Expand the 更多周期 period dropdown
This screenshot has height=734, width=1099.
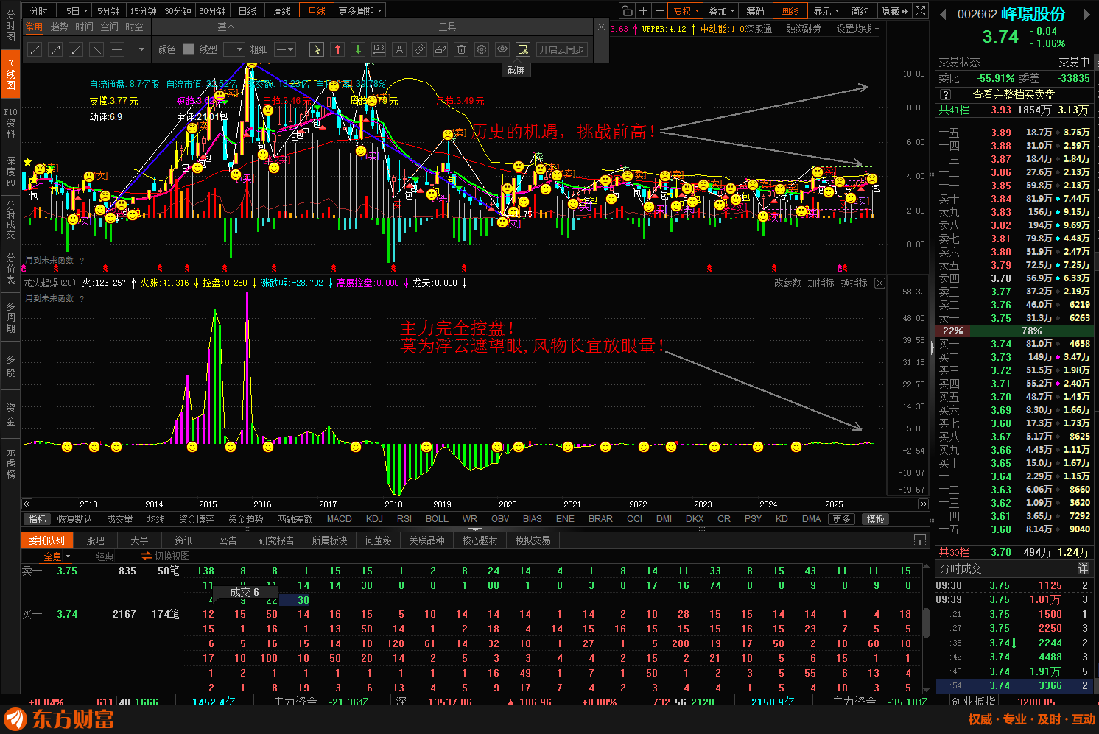[360, 11]
